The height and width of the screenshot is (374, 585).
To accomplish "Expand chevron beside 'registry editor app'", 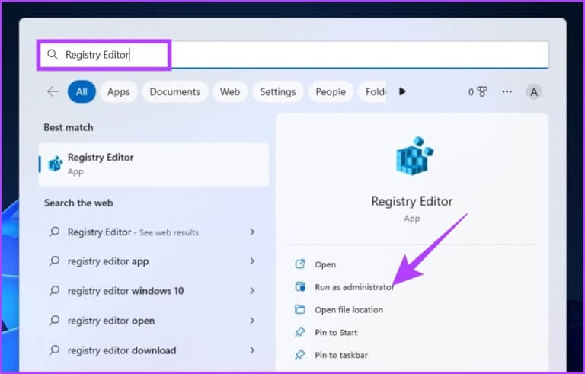I will click(x=253, y=261).
